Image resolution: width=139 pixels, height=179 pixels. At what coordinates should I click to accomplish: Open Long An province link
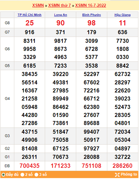(x=61, y=15)
